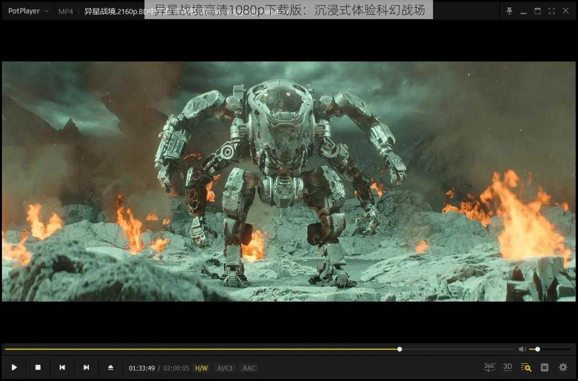Click the AAC audio codec label
578x381 pixels.
click(x=249, y=368)
